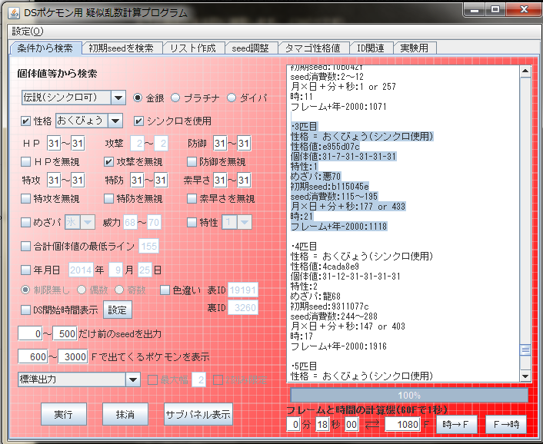Check the めざパ checkbox

click(25, 222)
